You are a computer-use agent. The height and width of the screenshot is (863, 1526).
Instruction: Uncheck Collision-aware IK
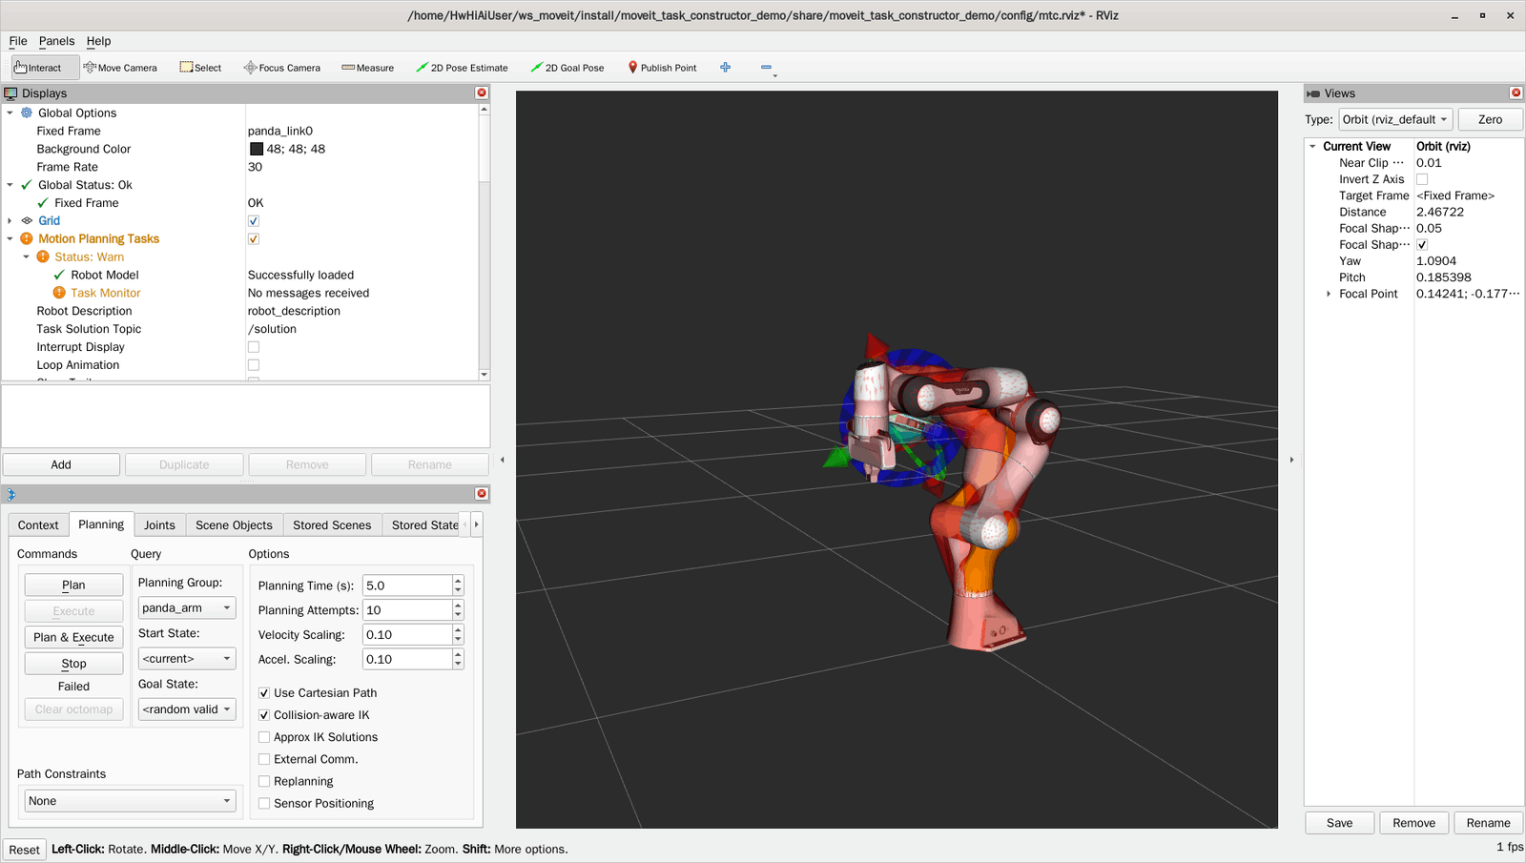tap(264, 715)
